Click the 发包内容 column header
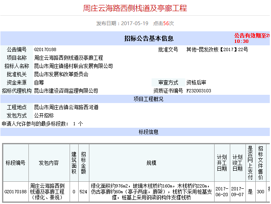This screenshot has height=204, width=271. coord(49,163)
